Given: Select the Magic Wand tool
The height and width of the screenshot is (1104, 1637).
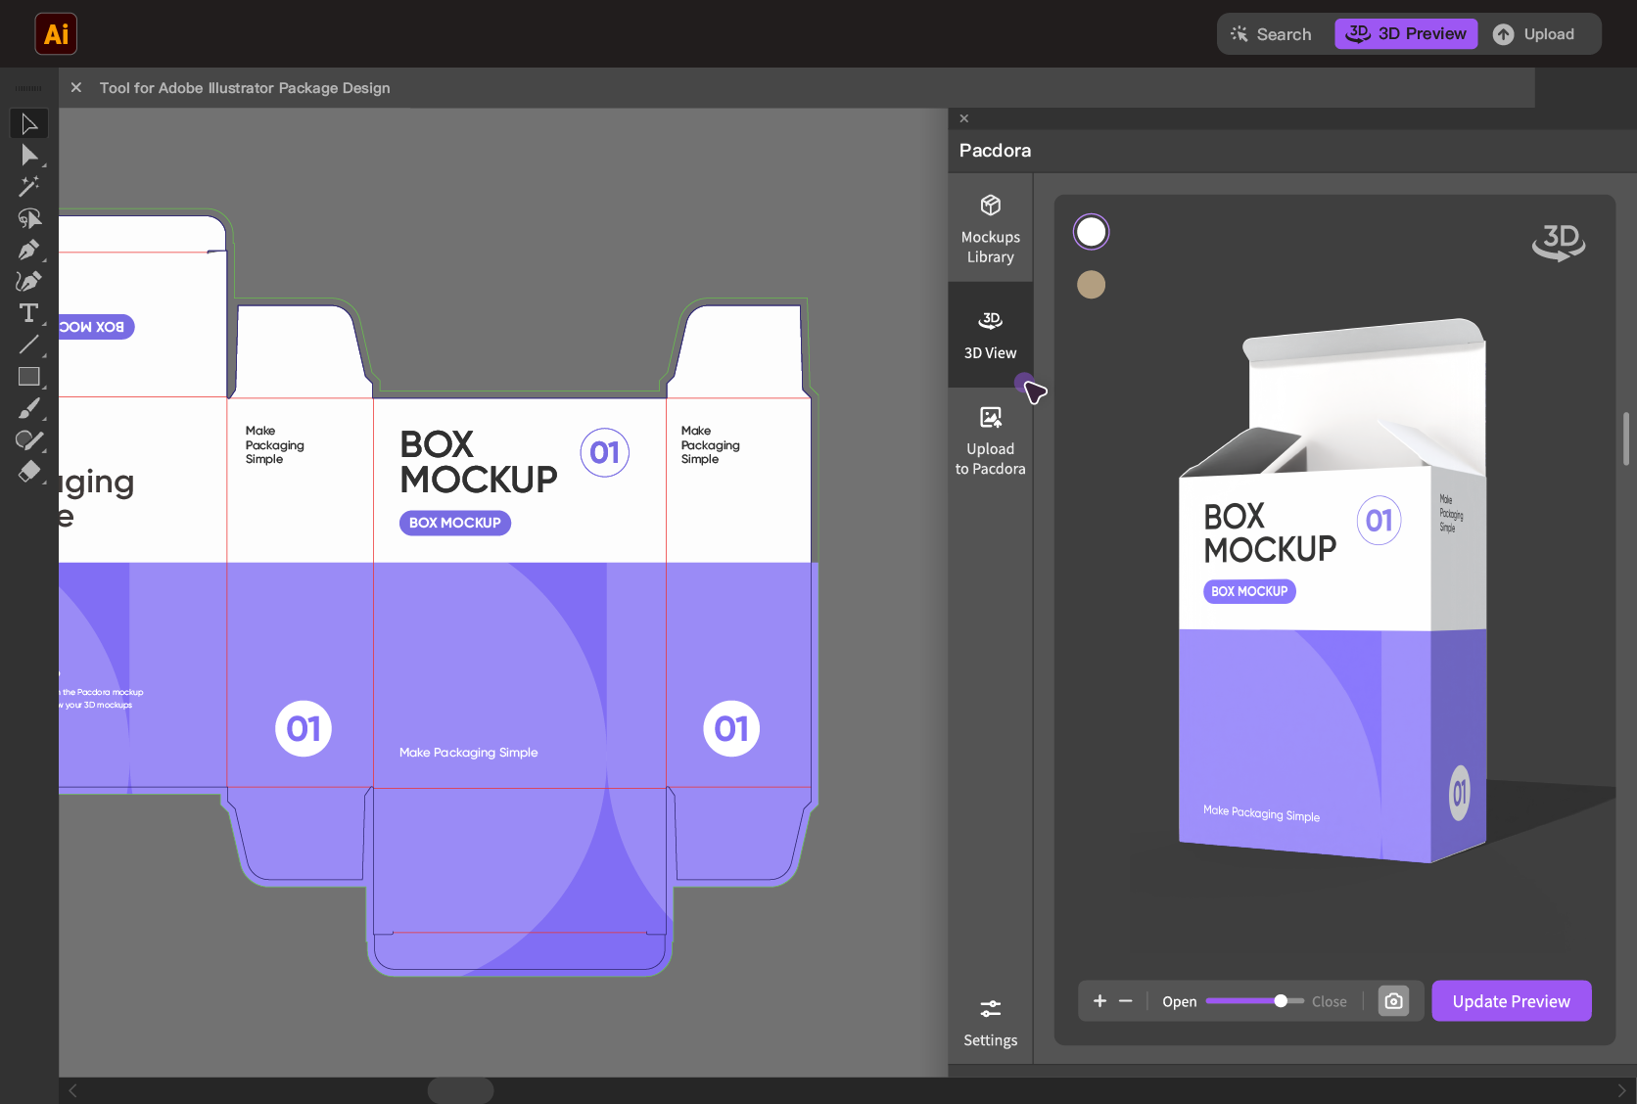Looking at the screenshot, I should pyautogui.click(x=29, y=186).
